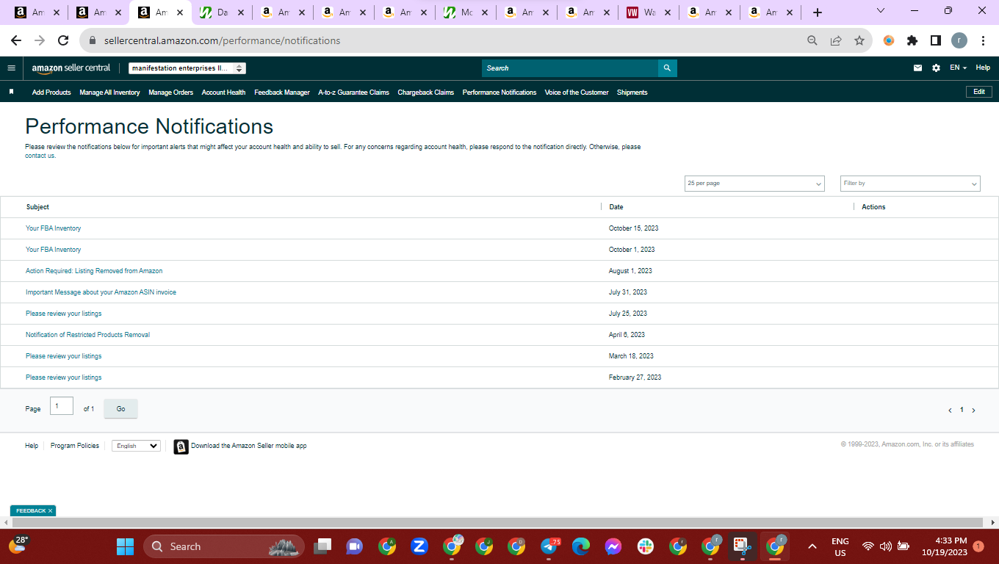This screenshot has height=564, width=999.
Task: Open Manage All Inventory
Action: point(109,93)
